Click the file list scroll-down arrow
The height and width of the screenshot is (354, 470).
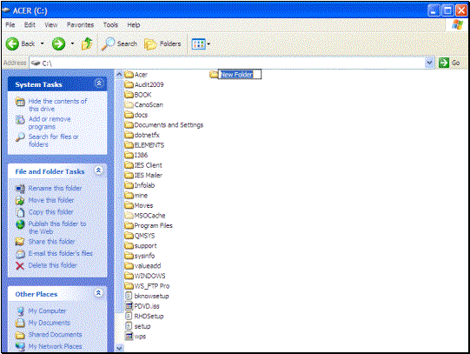pos(119,348)
